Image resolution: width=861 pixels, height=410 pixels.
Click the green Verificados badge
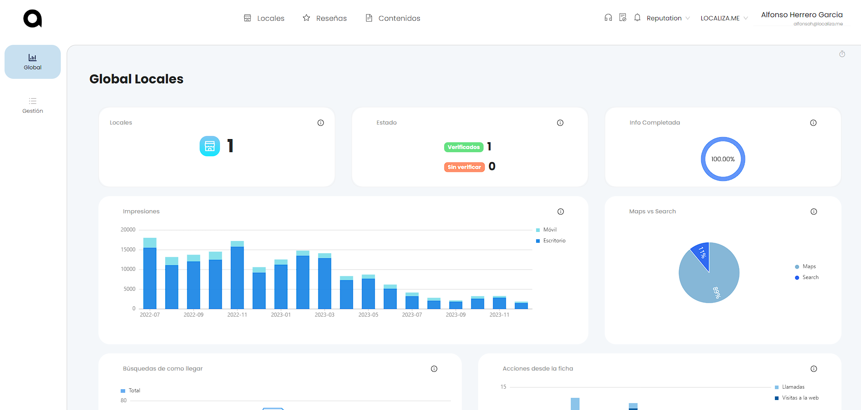tap(464, 147)
